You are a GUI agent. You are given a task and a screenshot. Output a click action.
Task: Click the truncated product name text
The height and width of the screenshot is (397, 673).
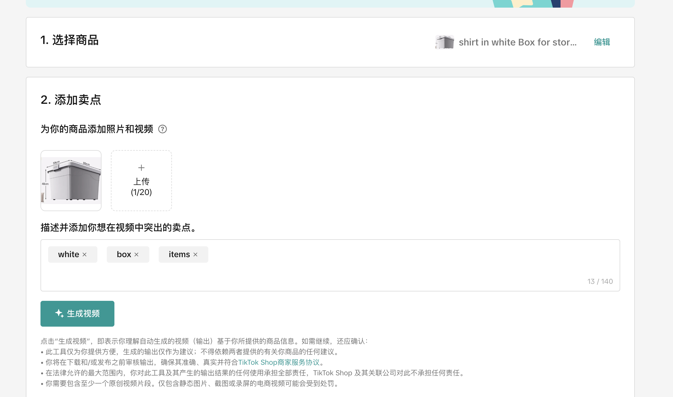tap(518, 42)
